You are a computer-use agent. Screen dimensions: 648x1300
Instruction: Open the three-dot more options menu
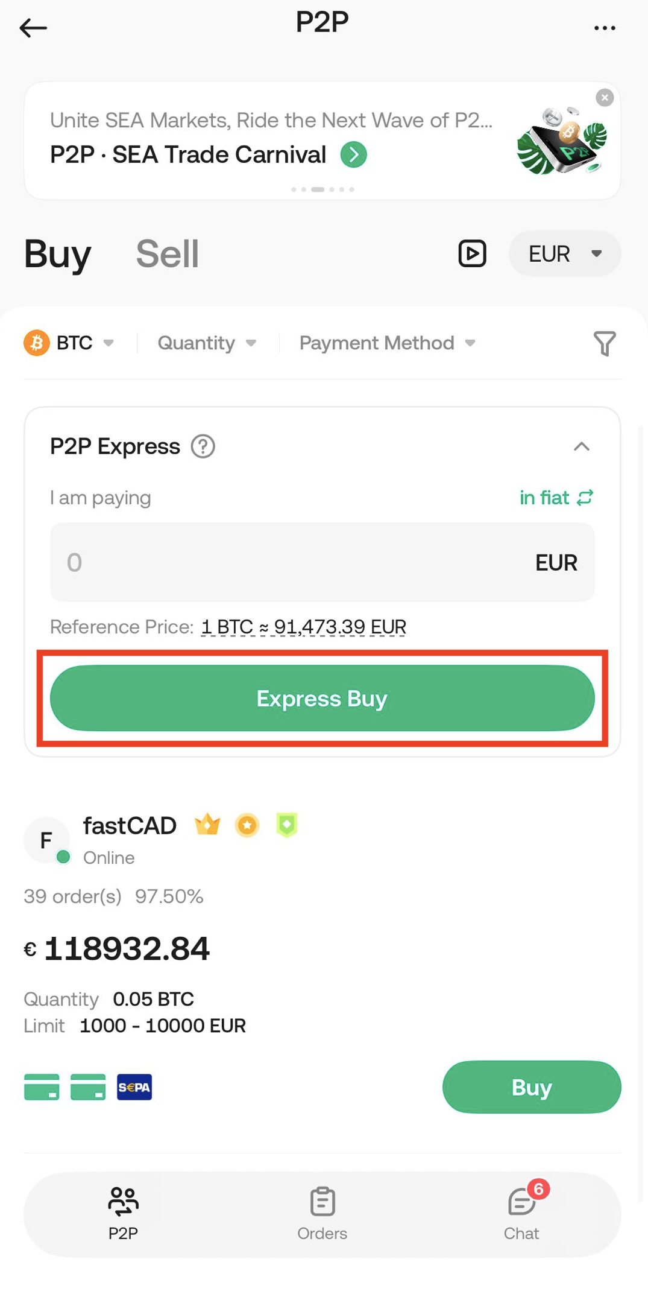coord(604,28)
